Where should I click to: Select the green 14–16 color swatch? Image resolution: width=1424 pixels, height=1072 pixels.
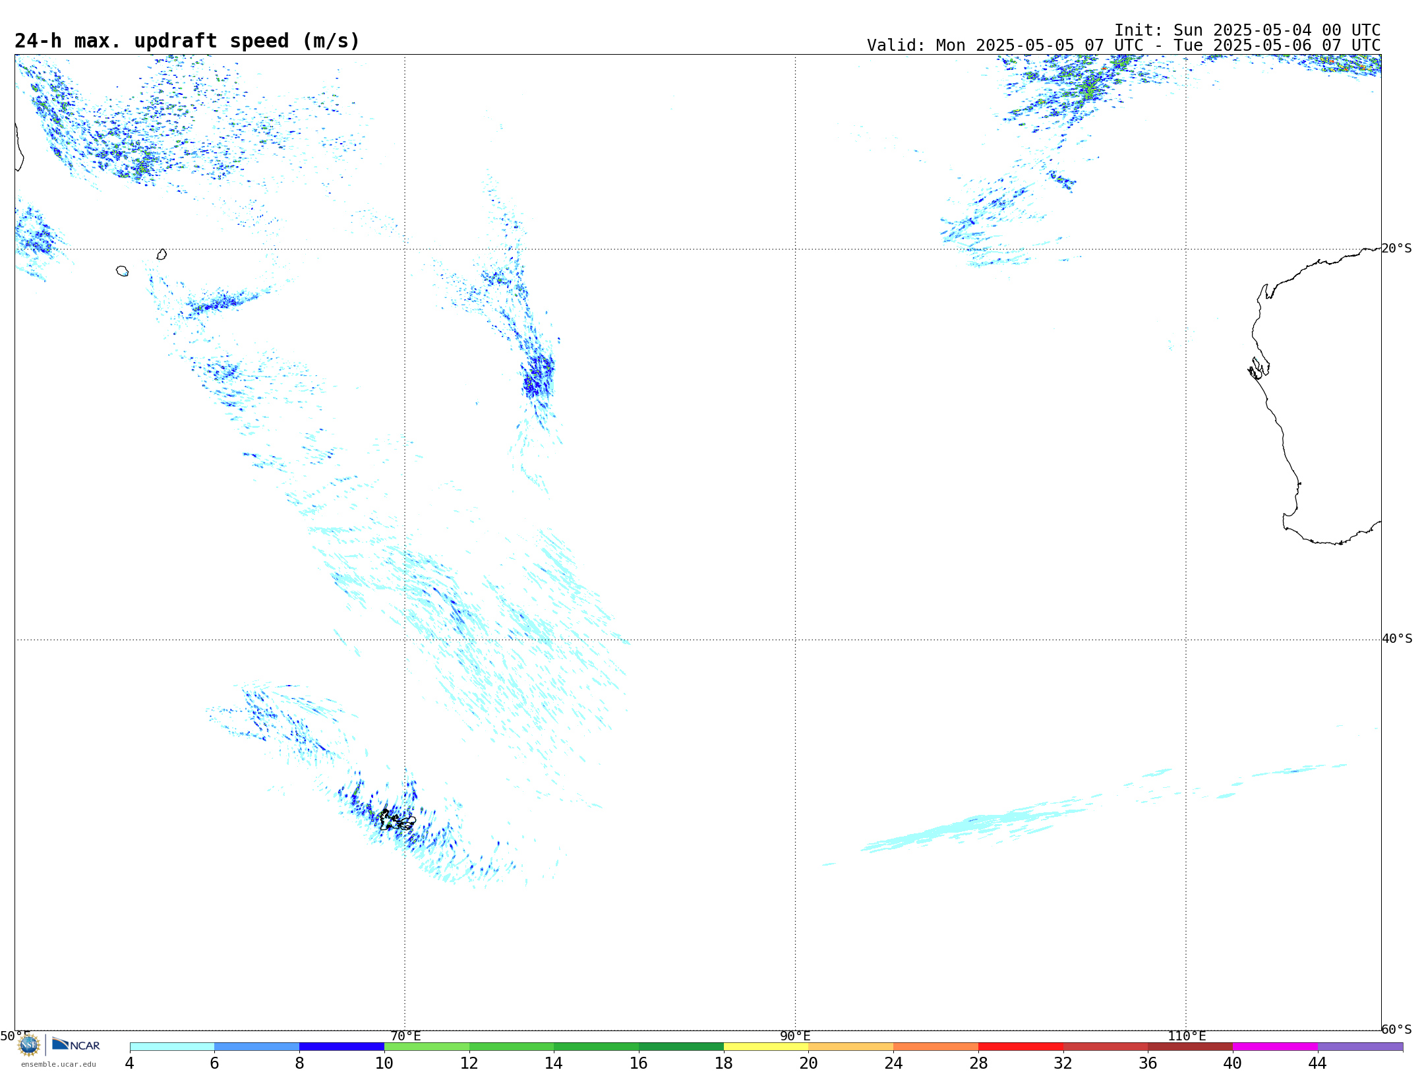coord(597,1046)
